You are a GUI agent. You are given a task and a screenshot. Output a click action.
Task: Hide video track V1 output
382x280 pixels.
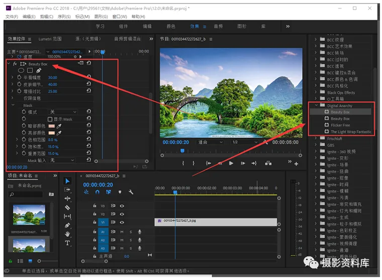122,222
